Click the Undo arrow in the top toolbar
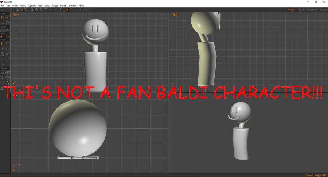This screenshot has width=328, height=177. coord(2,9)
